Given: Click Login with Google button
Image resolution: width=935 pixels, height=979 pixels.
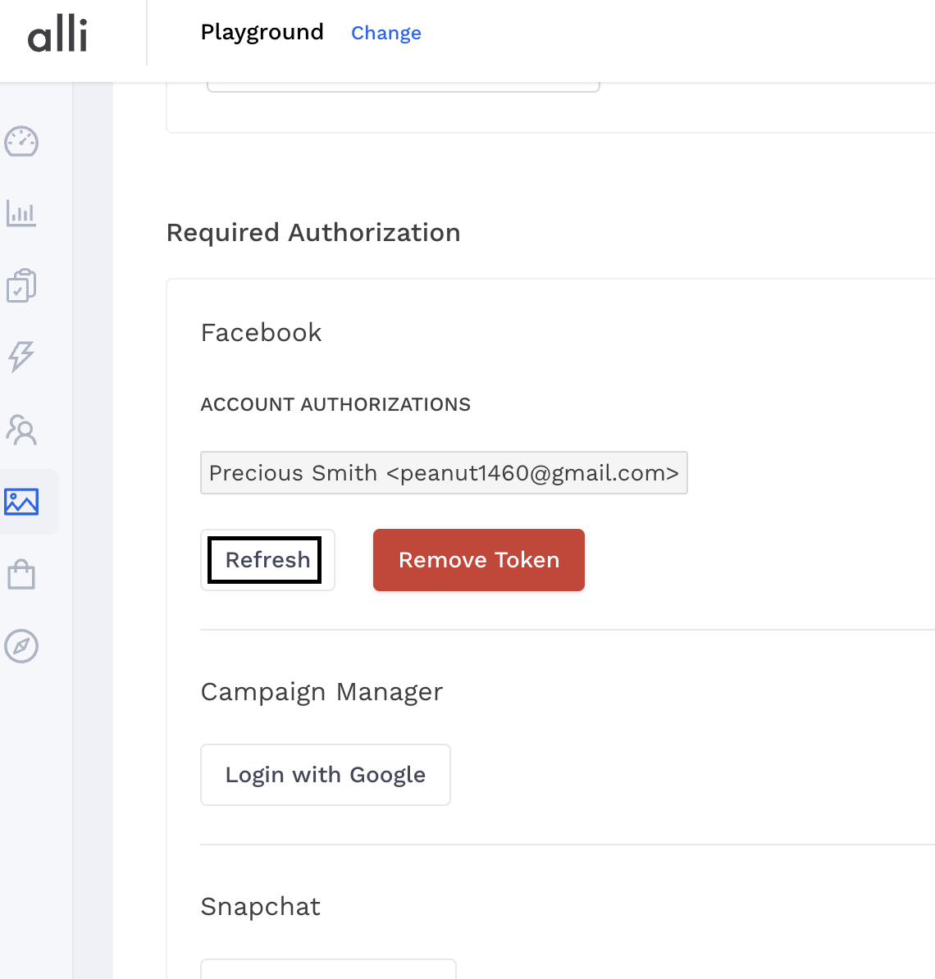Looking at the screenshot, I should click(326, 775).
